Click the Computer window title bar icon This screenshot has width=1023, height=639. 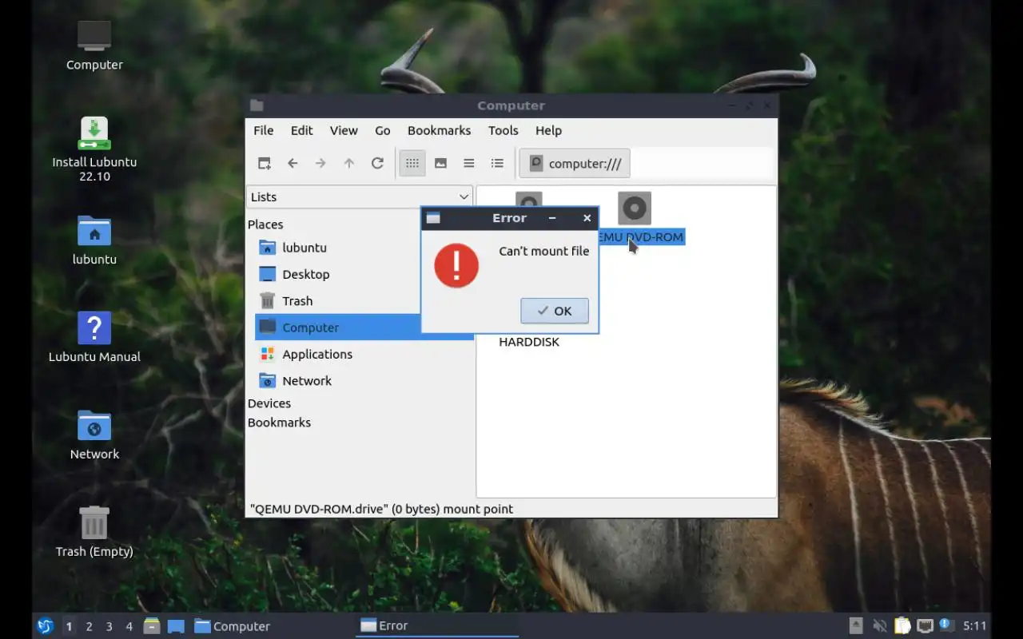tap(257, 105)
